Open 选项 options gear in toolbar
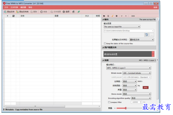The image size is (173, 115). (66, 12)
